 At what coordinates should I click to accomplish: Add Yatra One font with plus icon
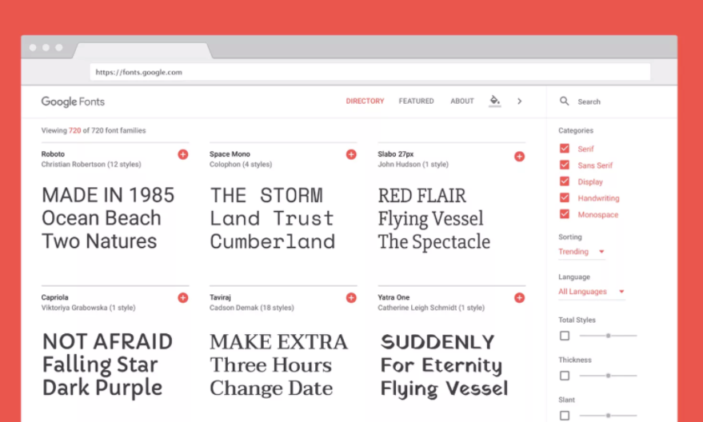point(519,298)
